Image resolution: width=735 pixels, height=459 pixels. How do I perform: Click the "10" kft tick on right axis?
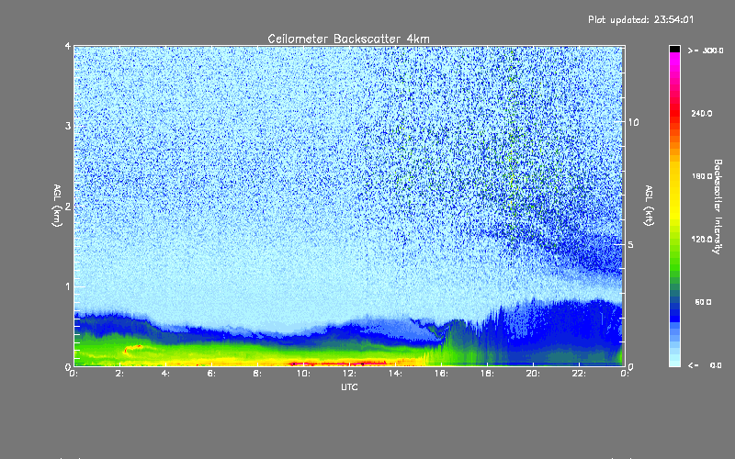633,122
